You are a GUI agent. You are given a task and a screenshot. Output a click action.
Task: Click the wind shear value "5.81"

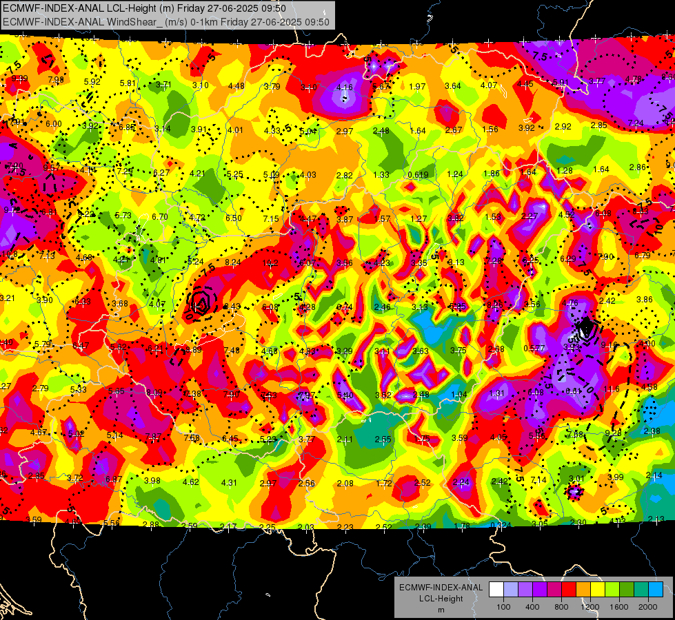click(128, 83)
